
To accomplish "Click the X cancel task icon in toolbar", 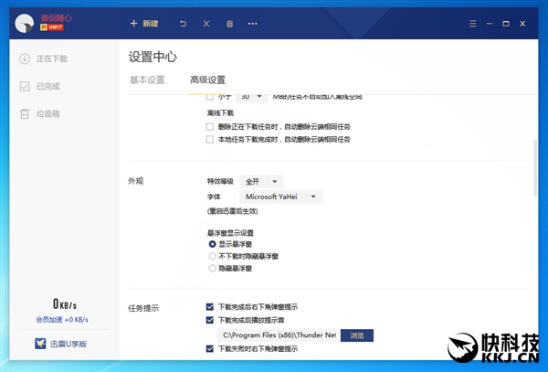I will (x=206, y=24).
